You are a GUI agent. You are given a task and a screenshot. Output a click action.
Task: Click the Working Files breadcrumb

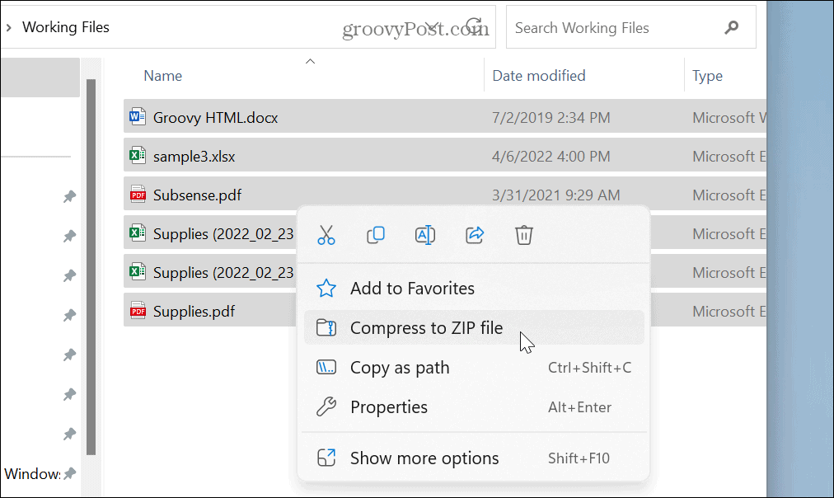[66, 27]
